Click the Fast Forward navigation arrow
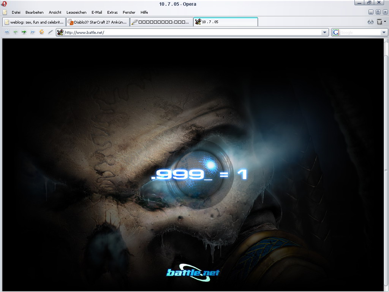The image size is (389, 292). (33, 32)
